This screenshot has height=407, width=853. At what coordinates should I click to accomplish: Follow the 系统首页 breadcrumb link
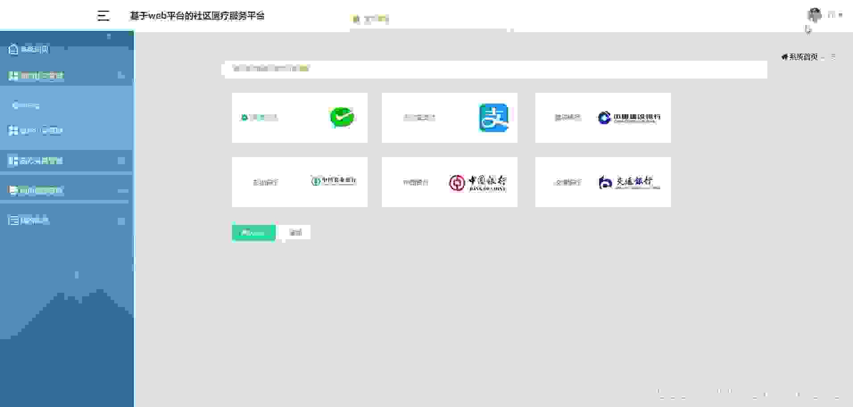pos(803,57)
